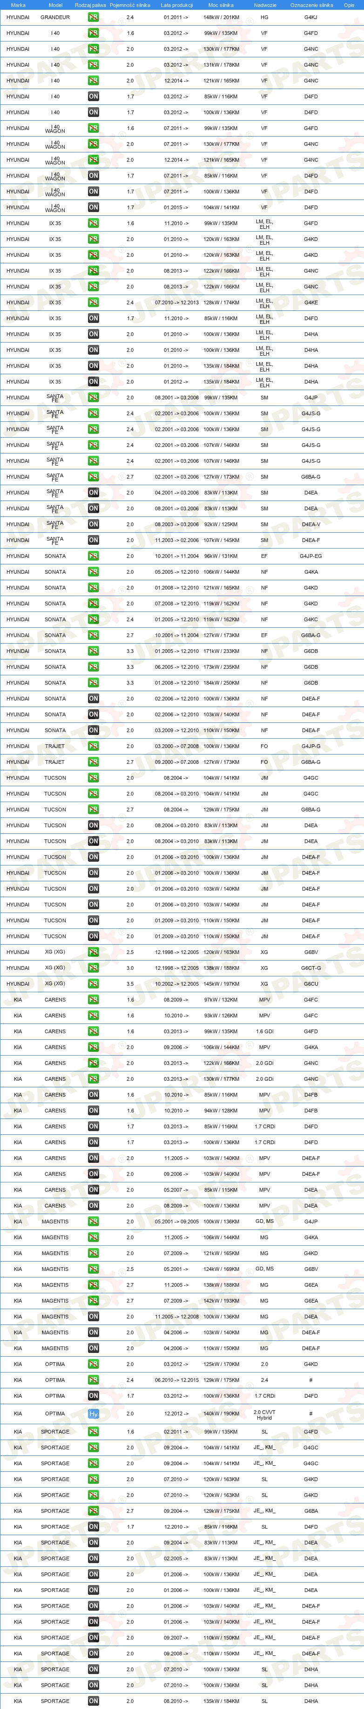Click petrol icon in XG 3.0 row
The width and height of the screenshot is (364, 1709).
pos(94,968)
